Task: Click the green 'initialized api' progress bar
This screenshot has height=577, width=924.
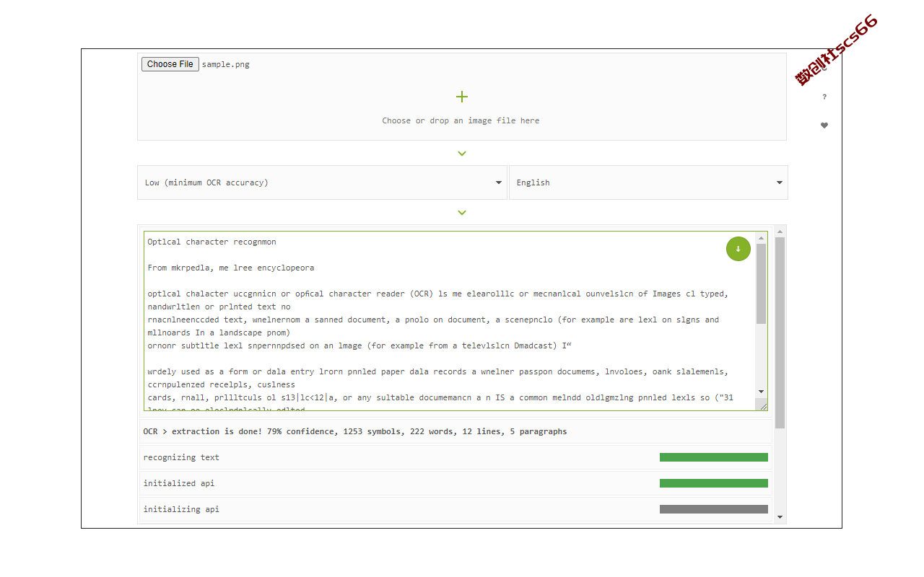Action: (714, 483)
